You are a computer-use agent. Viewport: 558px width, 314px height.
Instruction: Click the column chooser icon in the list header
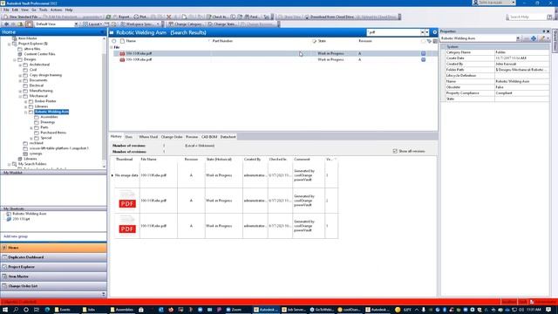pyautogui.click(x=435, y=41)
